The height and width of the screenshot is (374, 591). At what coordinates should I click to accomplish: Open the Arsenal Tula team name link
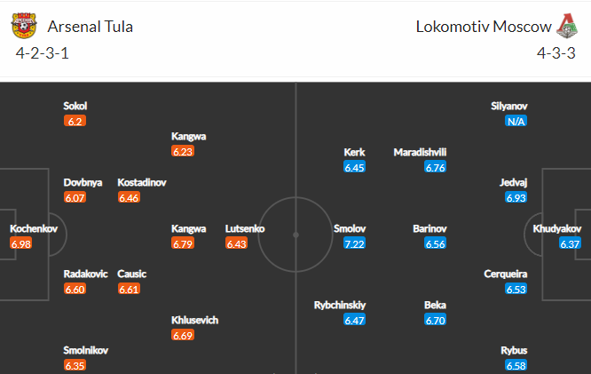[91, 27]
